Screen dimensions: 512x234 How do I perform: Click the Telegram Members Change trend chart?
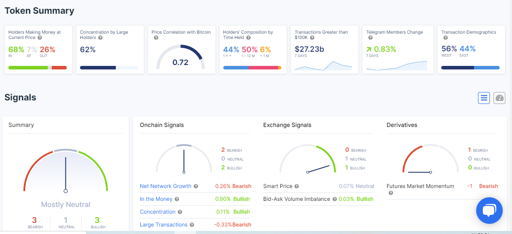397,65
